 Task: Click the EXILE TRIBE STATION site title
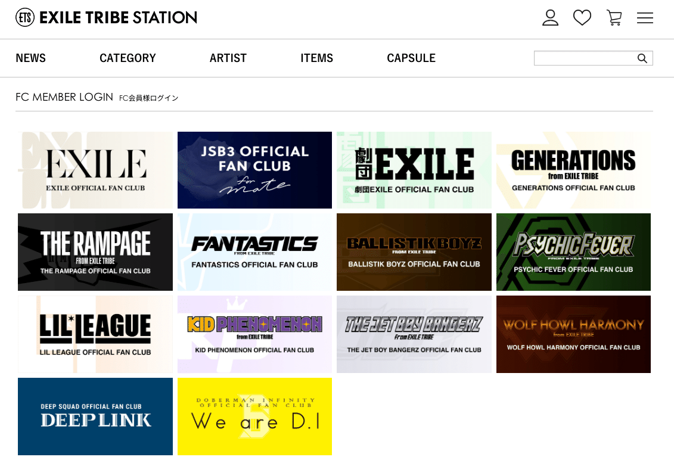pyautogui.click(x=118, y=18)
